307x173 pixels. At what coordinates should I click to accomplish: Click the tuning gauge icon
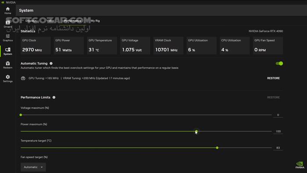tap(23, 78)
